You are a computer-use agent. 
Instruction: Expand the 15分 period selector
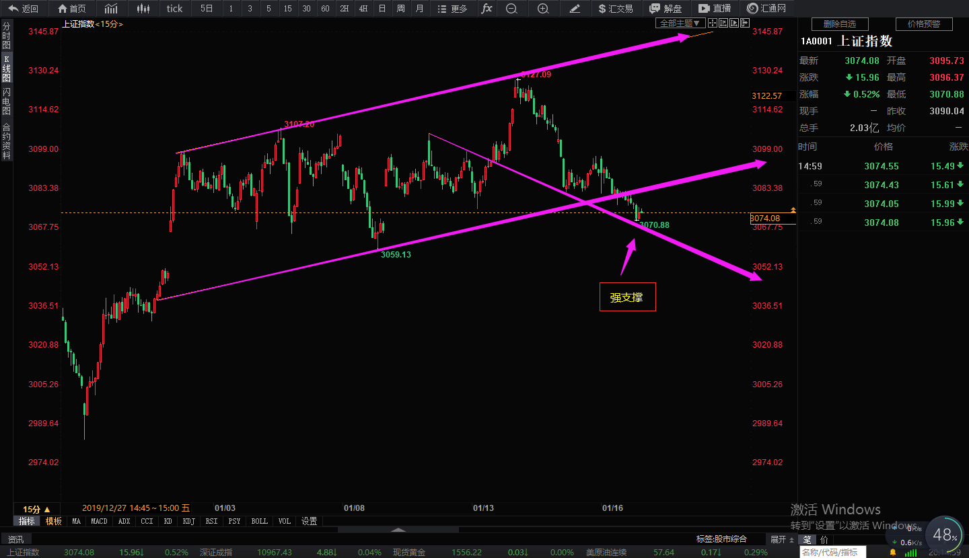coord(37,509)
